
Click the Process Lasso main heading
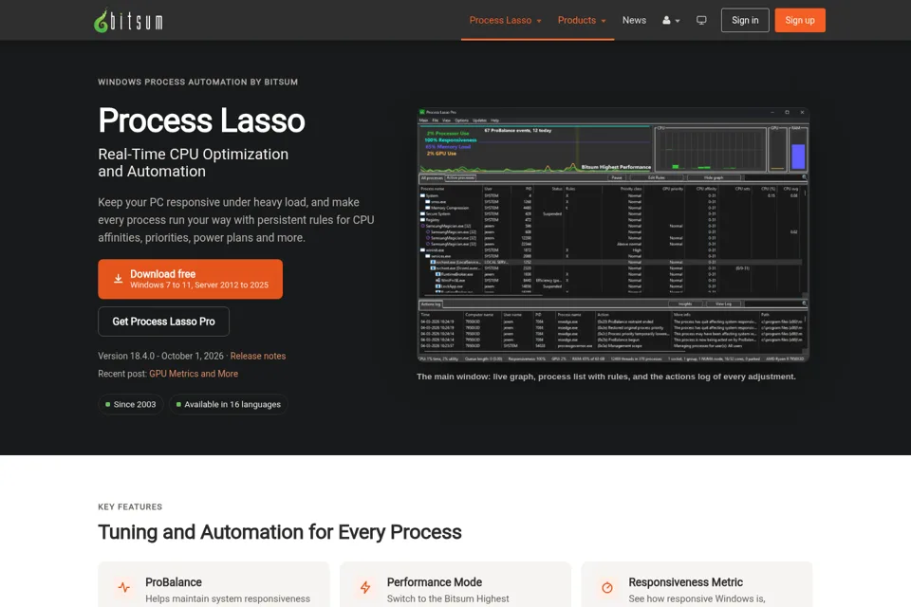coord(201,120)
